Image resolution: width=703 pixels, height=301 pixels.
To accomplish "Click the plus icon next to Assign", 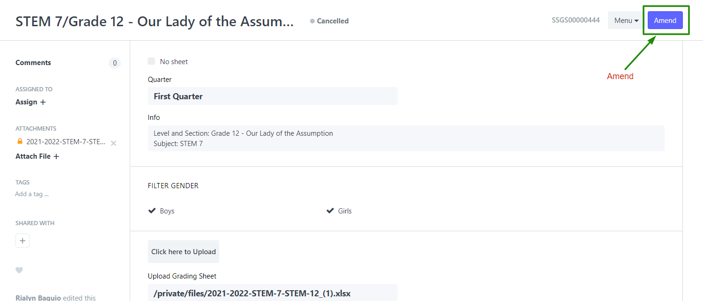I will click(43, 102).
